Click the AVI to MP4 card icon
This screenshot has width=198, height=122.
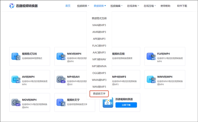[16, 79]
